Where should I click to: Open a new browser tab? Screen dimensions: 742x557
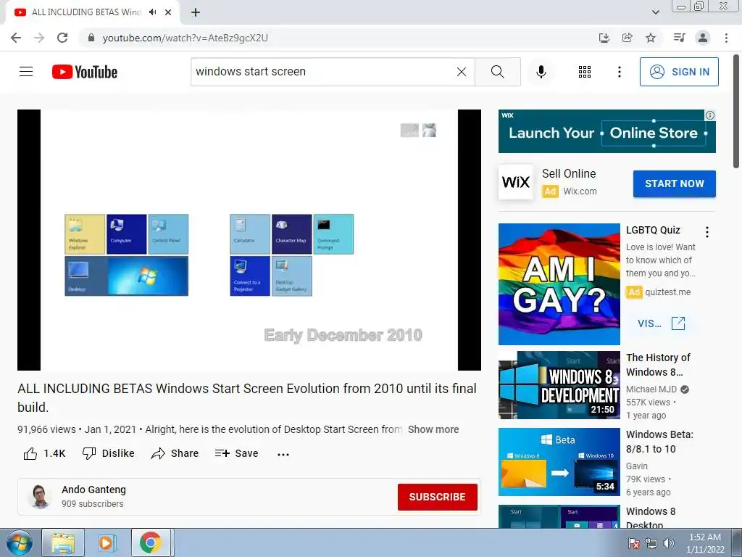click(x=196, y=12)
